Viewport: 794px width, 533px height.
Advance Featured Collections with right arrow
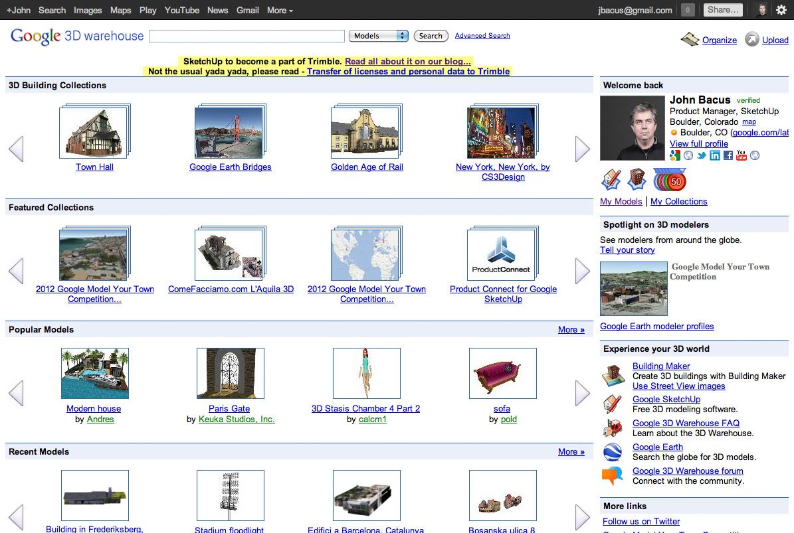582,271
